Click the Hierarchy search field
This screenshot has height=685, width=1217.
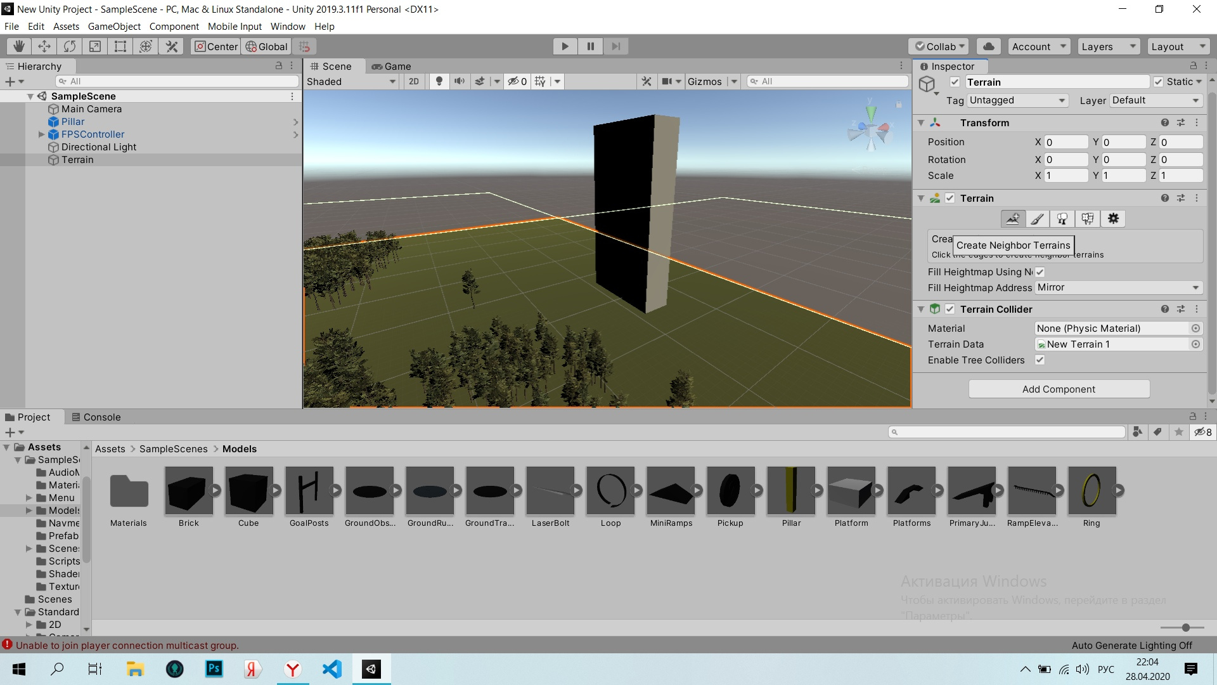point(177,81)
